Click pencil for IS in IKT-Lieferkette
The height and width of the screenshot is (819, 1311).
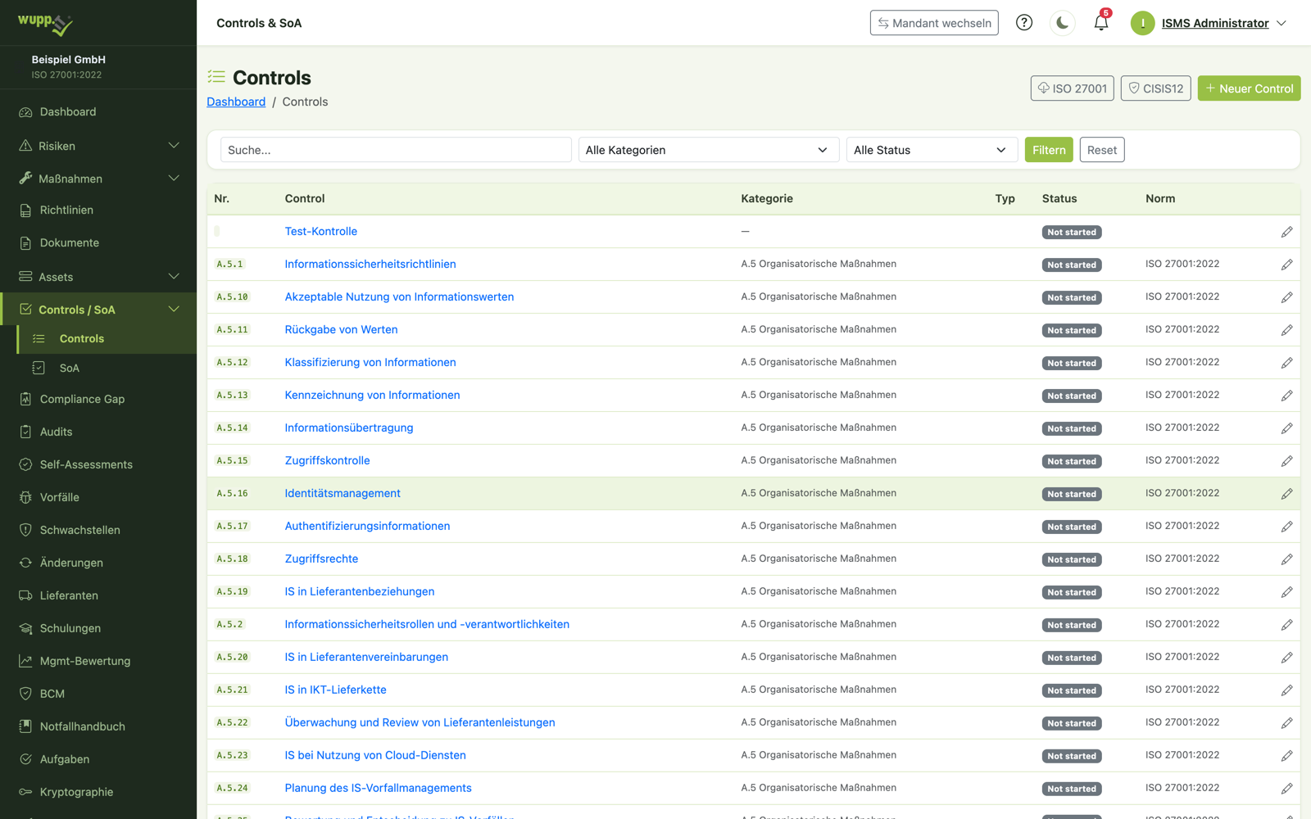coord(1286,690)
